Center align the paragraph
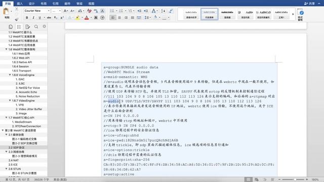324x182 pixels. pyautogui.click(x=119, y=18)
